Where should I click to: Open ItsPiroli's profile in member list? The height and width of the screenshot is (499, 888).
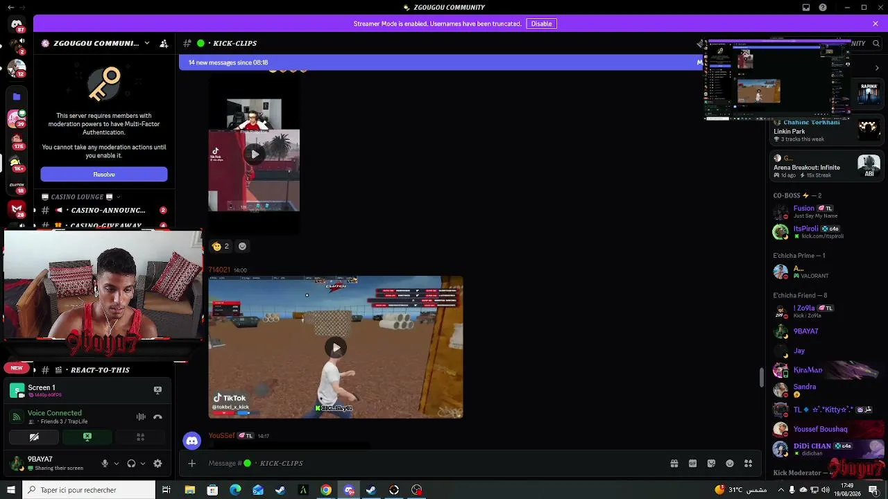(826, 232)
